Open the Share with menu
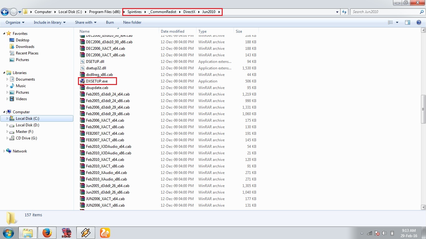The height and width of the screenshot is (239, 426). click(x=85, y=22)
